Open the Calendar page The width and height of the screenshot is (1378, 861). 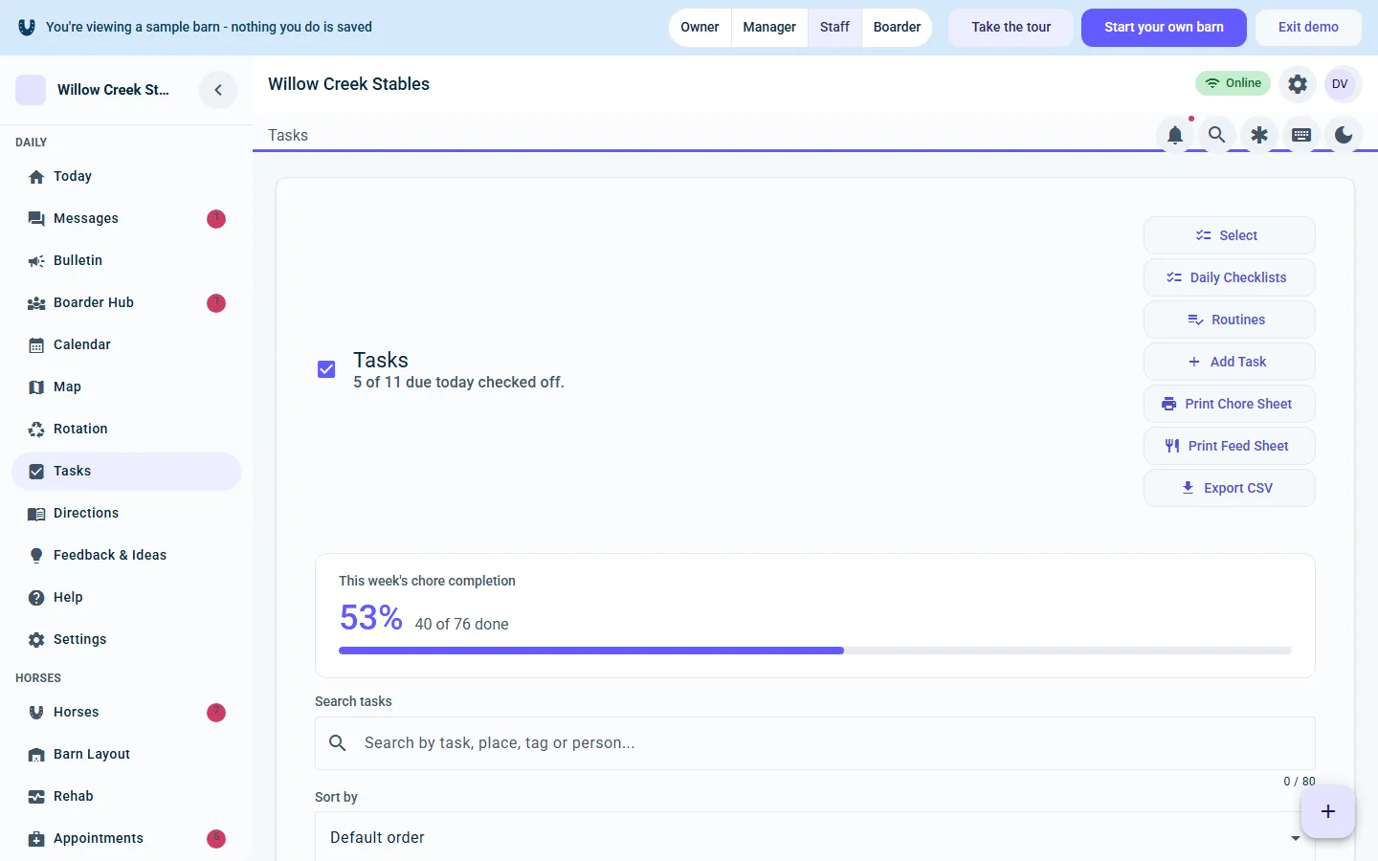coord(126,344)
